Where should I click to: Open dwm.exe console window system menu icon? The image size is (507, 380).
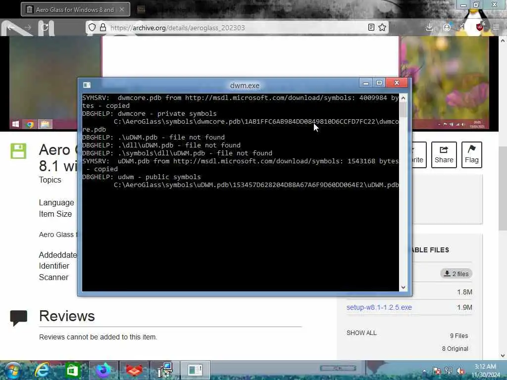coord(87,85)
